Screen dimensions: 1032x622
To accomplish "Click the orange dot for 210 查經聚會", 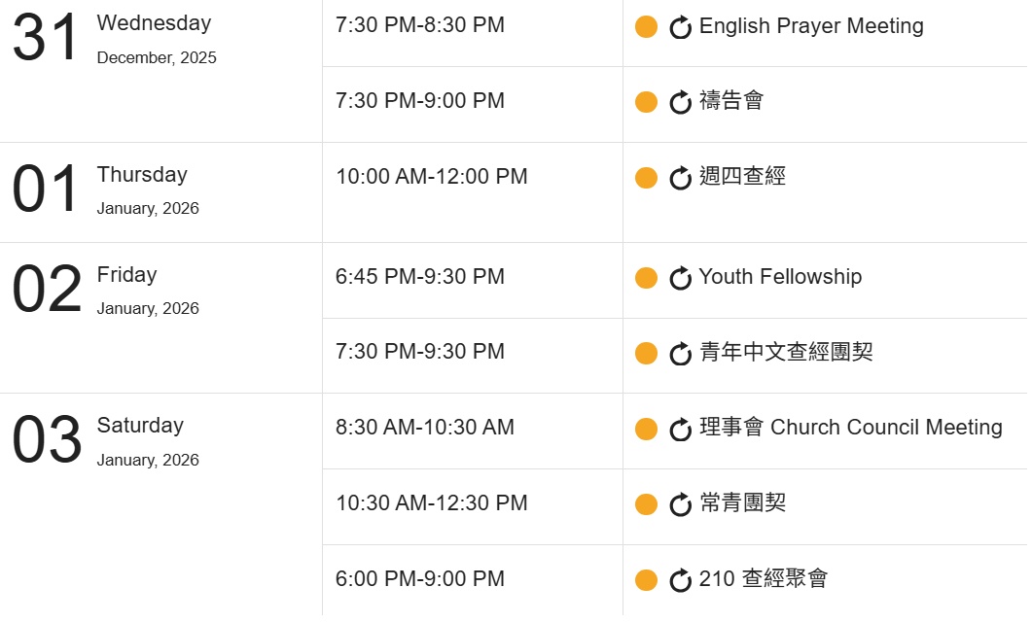I will point(646,580).
